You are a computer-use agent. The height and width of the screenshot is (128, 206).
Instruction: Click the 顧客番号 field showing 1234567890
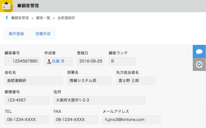pos(22,61)
